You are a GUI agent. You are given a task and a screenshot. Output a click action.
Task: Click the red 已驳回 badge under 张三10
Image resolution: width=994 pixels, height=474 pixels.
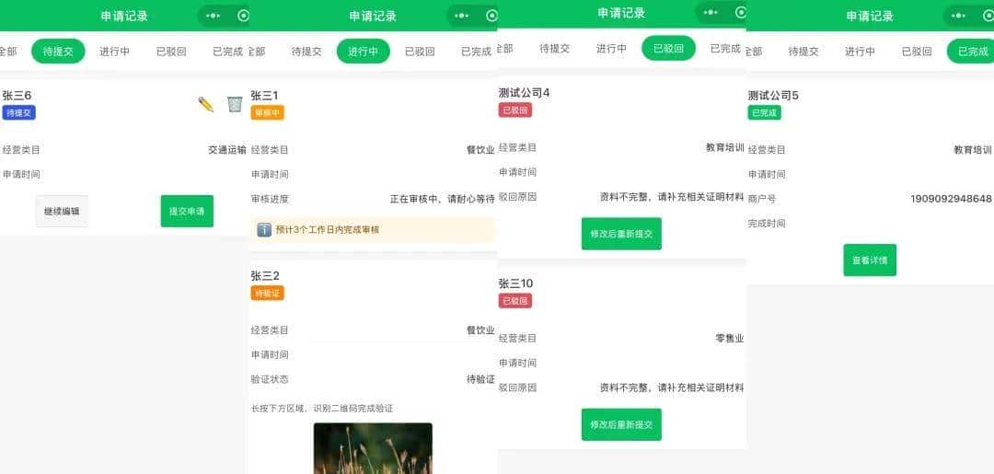coord(515,301)
